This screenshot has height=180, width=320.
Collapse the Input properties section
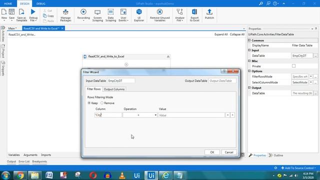pyautogui.click(x=249, y=50)
